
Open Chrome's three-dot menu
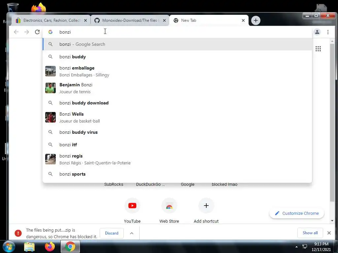(x=328, y=32)
